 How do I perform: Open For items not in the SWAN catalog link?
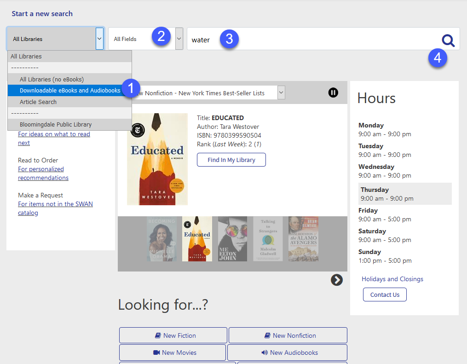pos(55,208)
